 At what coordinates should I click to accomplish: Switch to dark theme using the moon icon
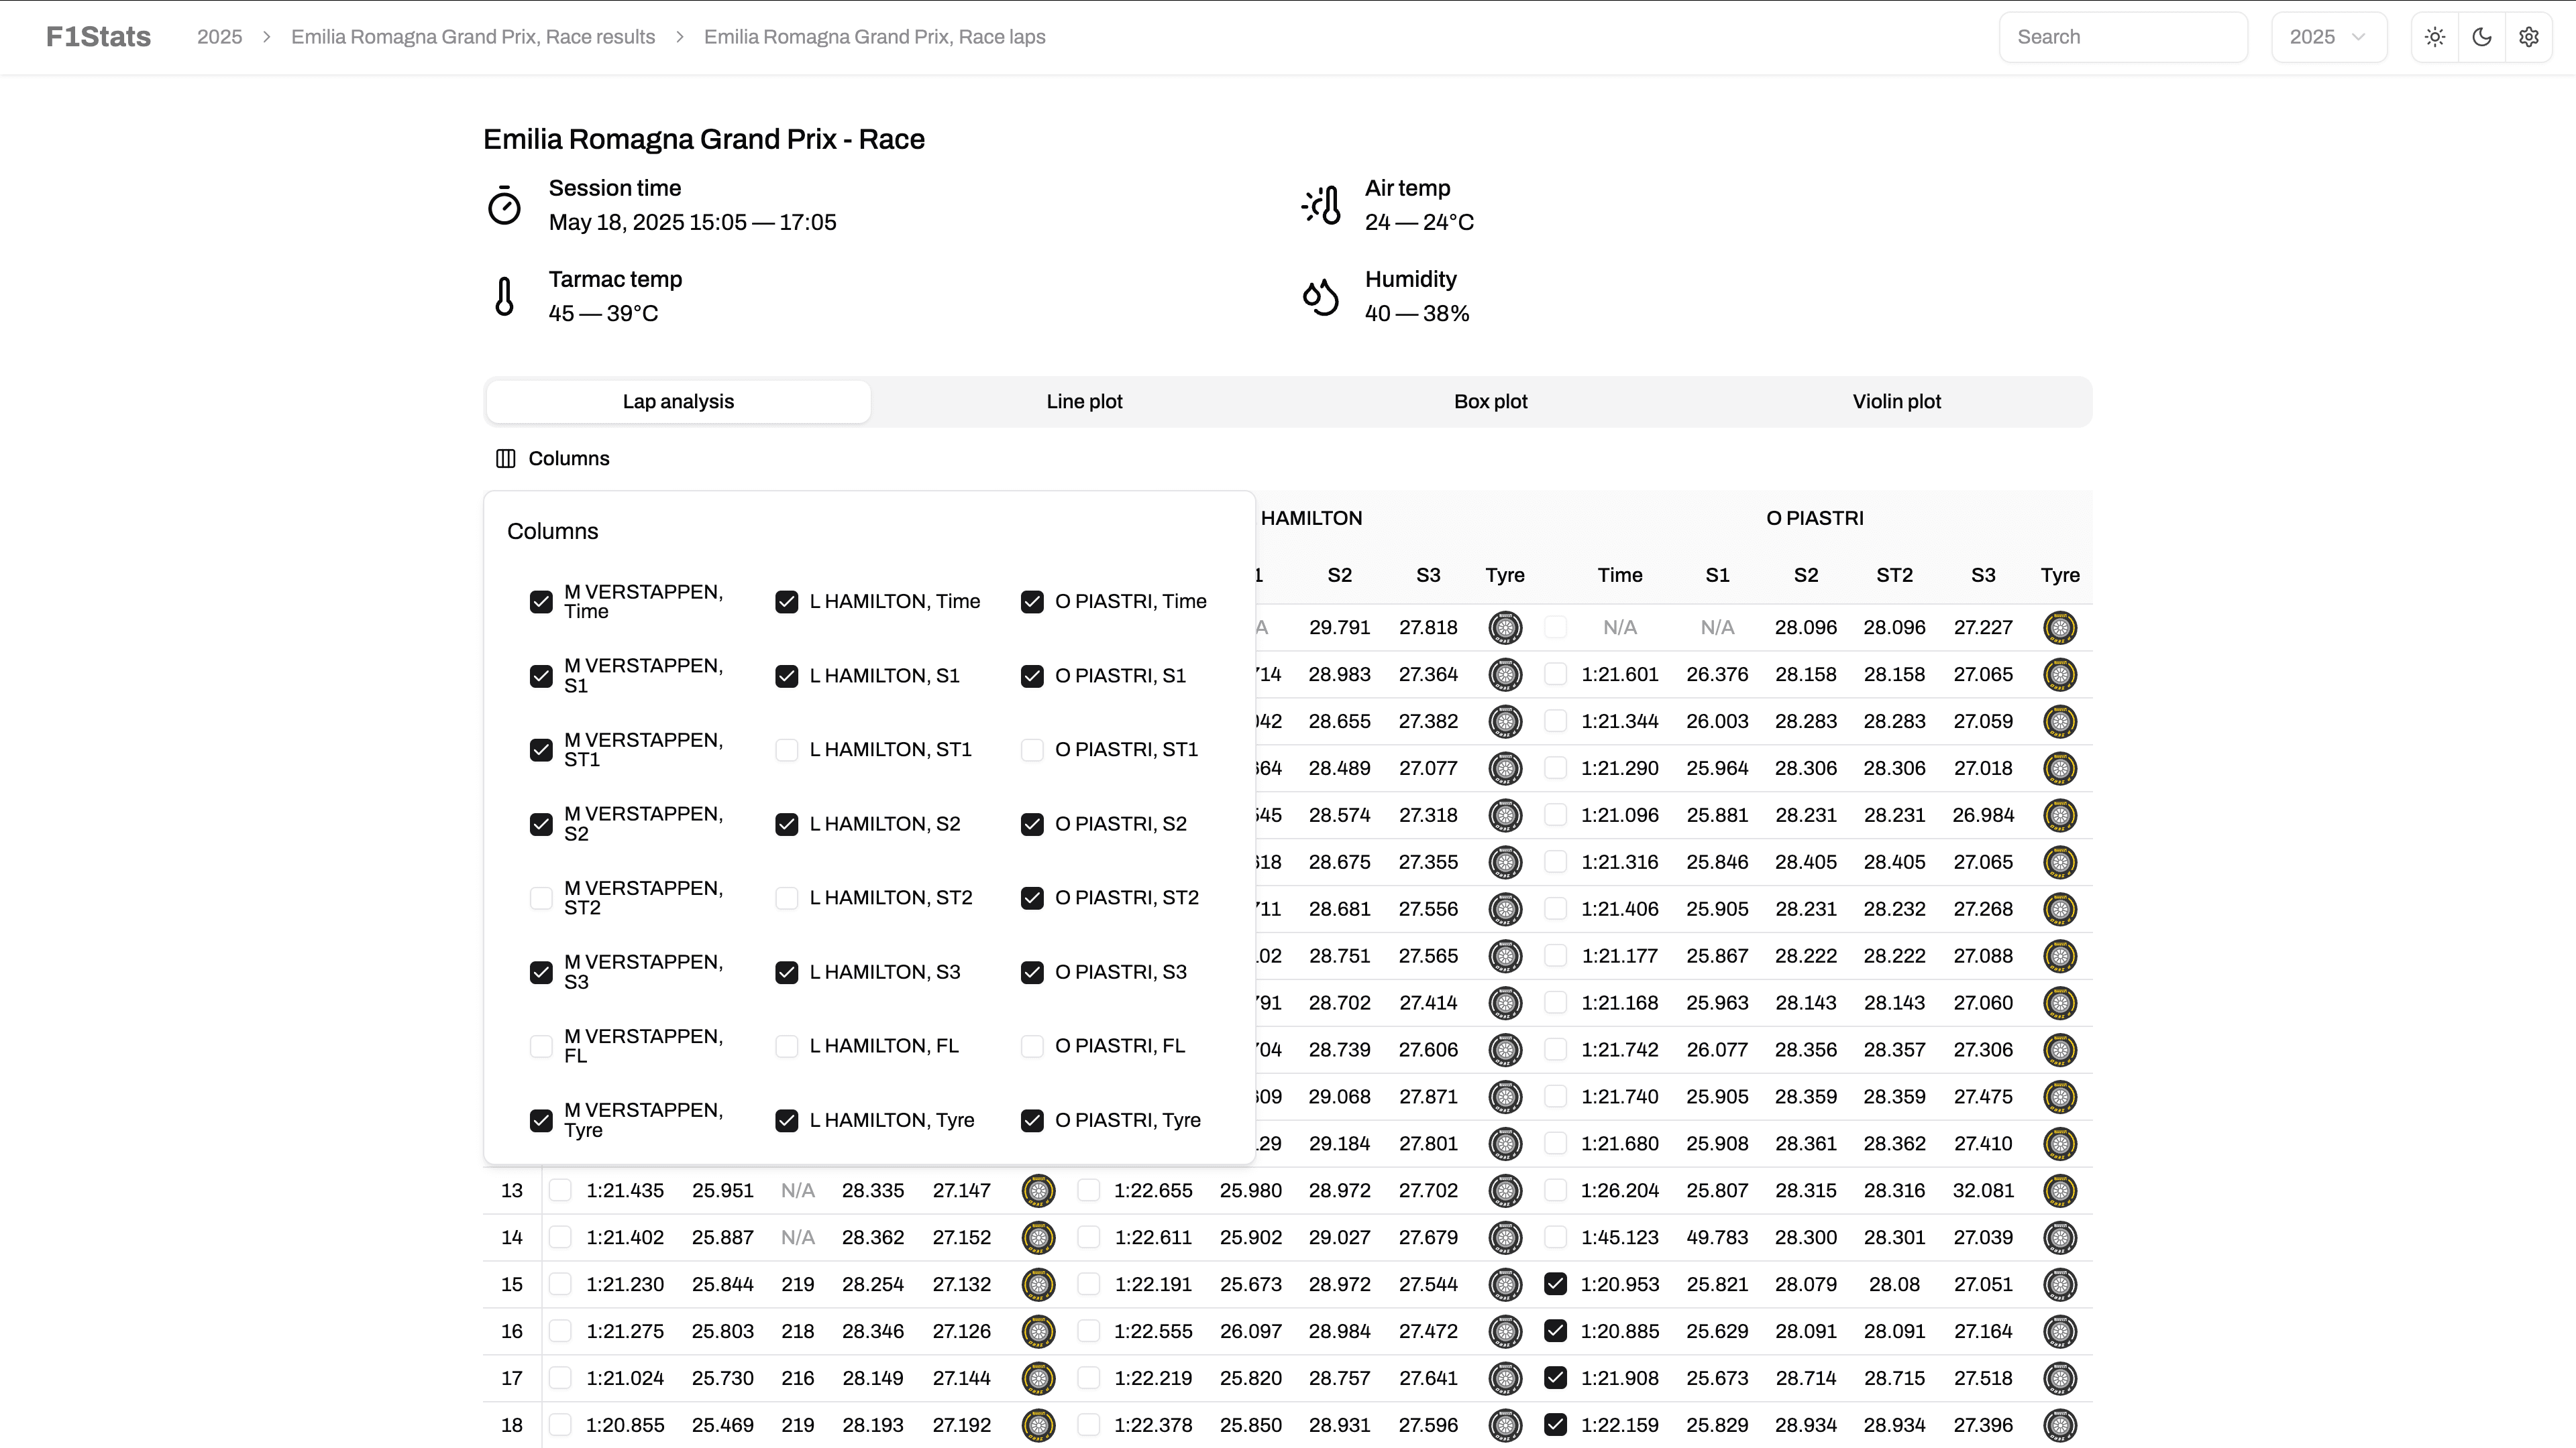point(2482,37)
